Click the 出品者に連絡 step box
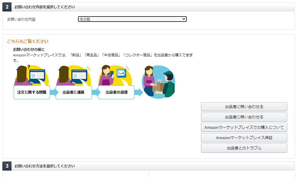Viewport: 297px width, 178px height. (x=74, y=92)
